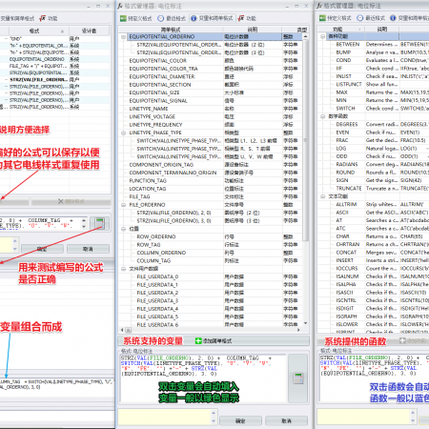This screenshot has height=429, width=429.
Task: Click 确定 button in middle window
Action: coord(240,421)
